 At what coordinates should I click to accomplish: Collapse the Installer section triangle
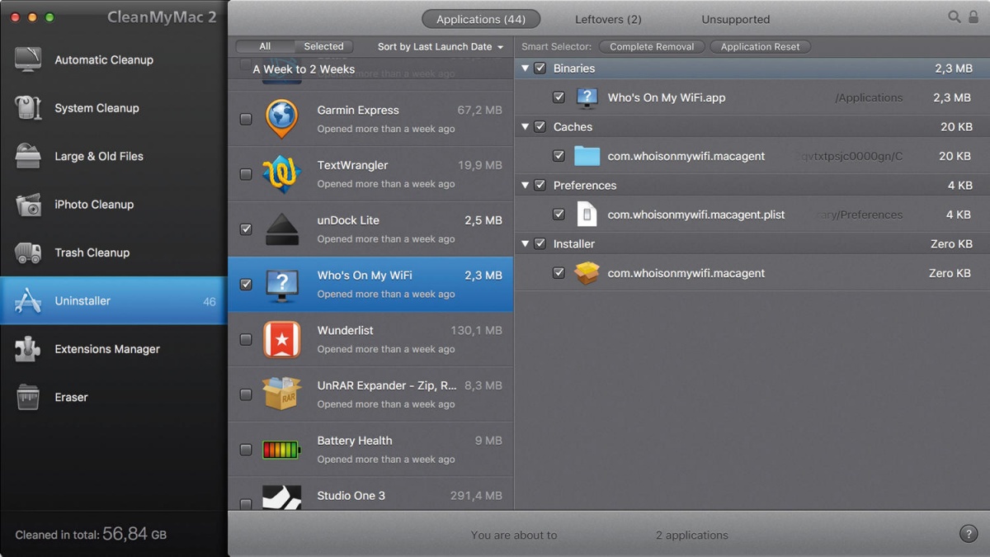click(525, 244)
